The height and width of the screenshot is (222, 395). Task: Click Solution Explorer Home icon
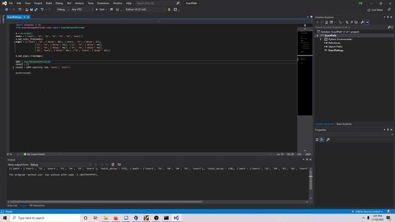326,22
